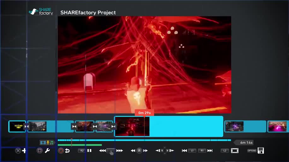Click the R1 button label
289x162 pixels.
(202, 151)
